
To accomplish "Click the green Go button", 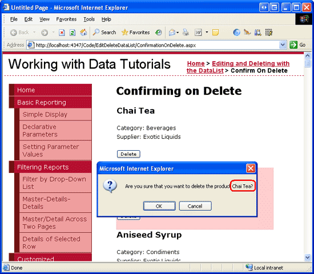I will 297,45.
